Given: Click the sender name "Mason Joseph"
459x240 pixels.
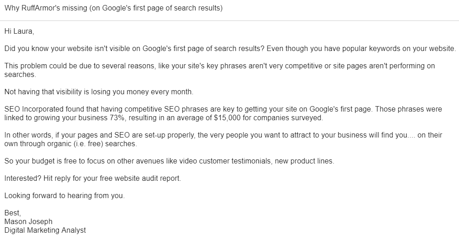Looking at the screenshot, I should click(x=28, y=222).
